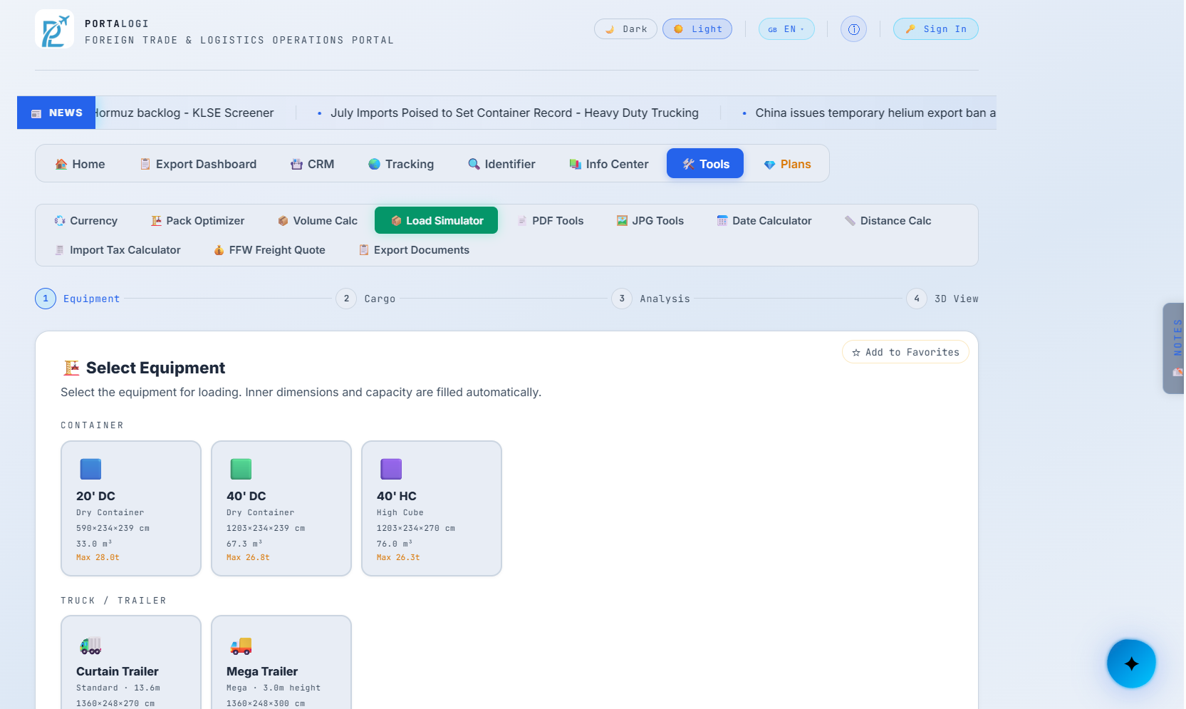Go to step 3 Analysis
Viewport: 1186px width, 709px height.
point(650,299)
